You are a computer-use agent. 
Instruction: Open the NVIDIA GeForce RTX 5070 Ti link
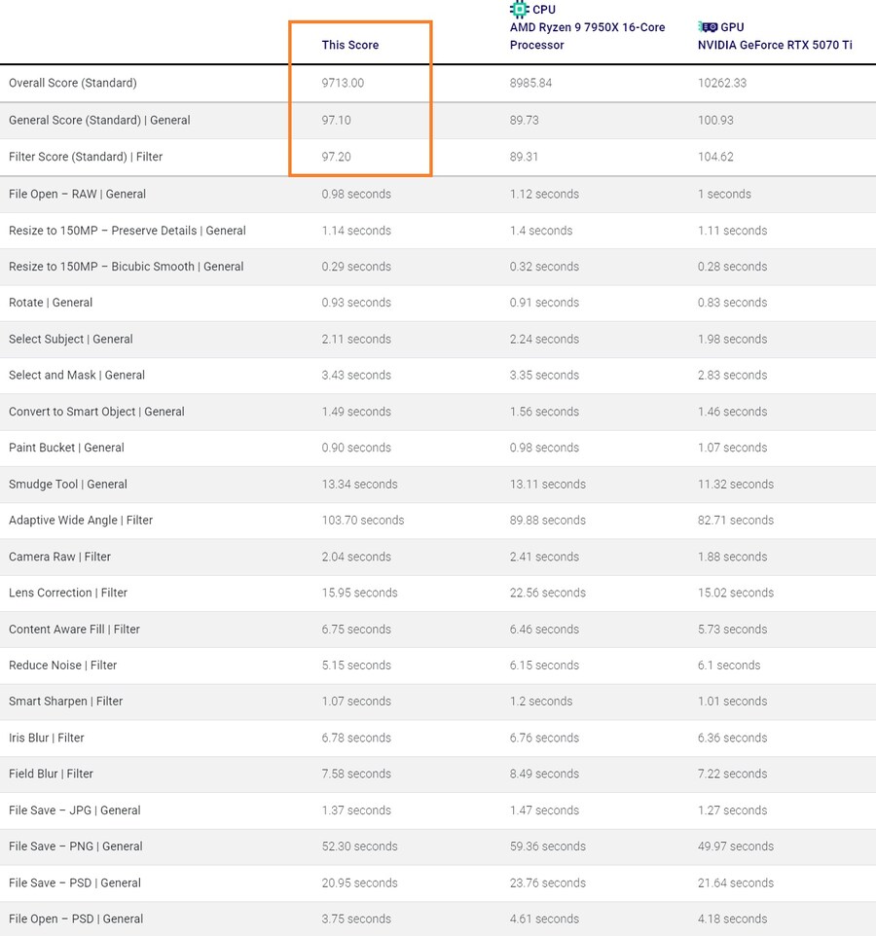(x=775, y=45)
